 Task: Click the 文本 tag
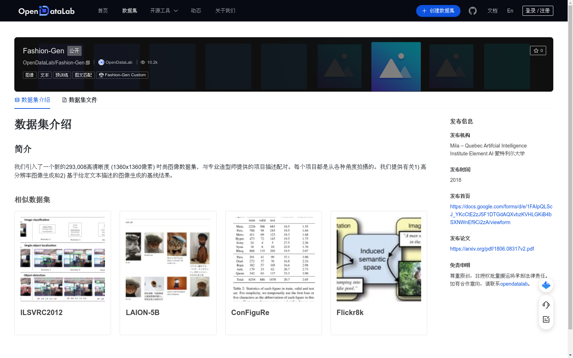tap(45, 75)
